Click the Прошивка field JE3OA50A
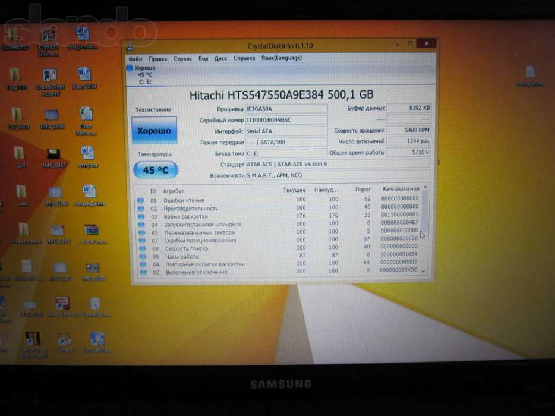Image resolution: width=555 pixels, height=416 pixels. [286, 109]
